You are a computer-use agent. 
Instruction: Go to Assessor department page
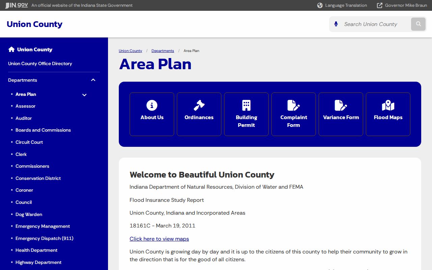tap(25, 106)
